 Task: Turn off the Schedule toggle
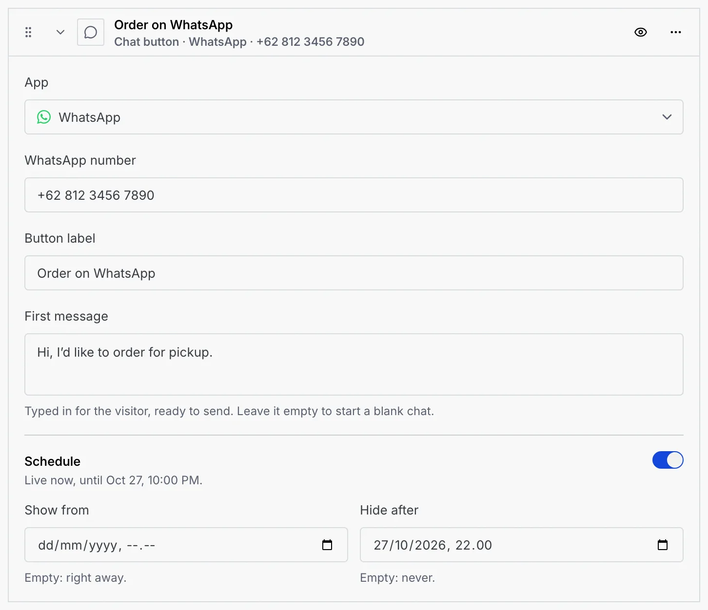click(x=668, y=460)
